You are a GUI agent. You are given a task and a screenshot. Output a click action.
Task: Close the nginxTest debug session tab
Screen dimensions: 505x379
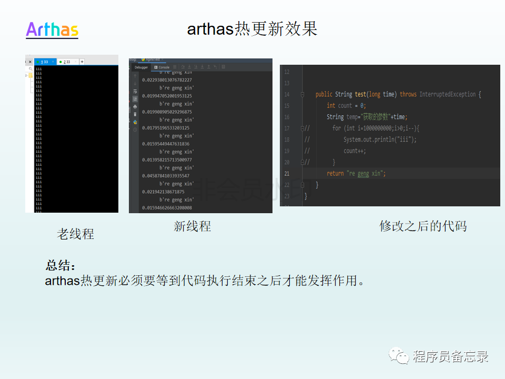point(163,59)
